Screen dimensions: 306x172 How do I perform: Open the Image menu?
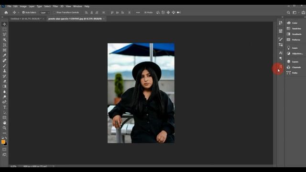[x=23, y=6]
